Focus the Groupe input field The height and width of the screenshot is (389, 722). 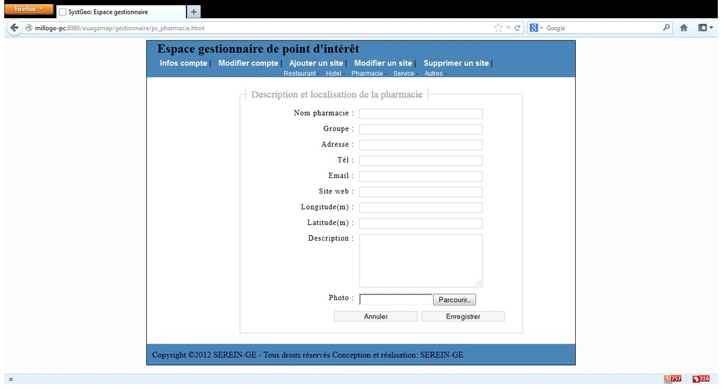click(x=421, y=129)
